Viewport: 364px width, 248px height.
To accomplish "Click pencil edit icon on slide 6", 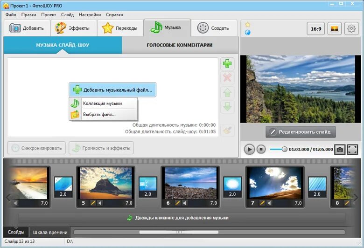I will click(178, 203).
